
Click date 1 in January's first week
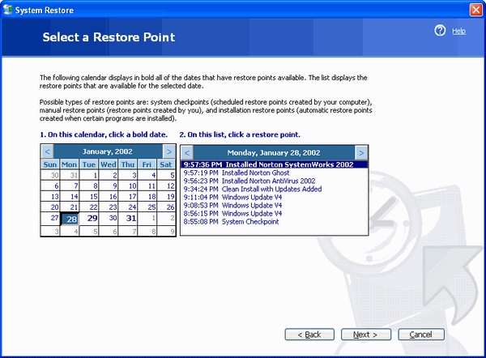(x=89, y=176)
